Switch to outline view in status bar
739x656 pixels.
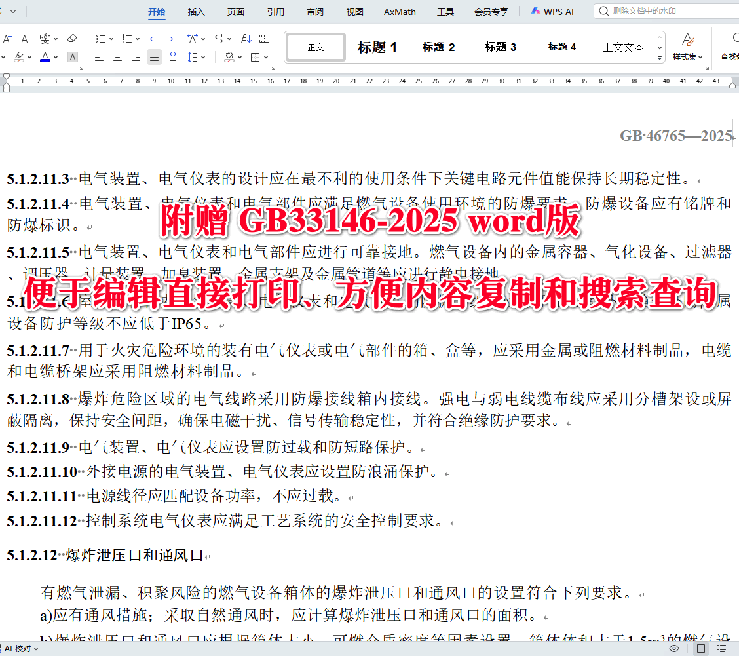coord(722,647)
